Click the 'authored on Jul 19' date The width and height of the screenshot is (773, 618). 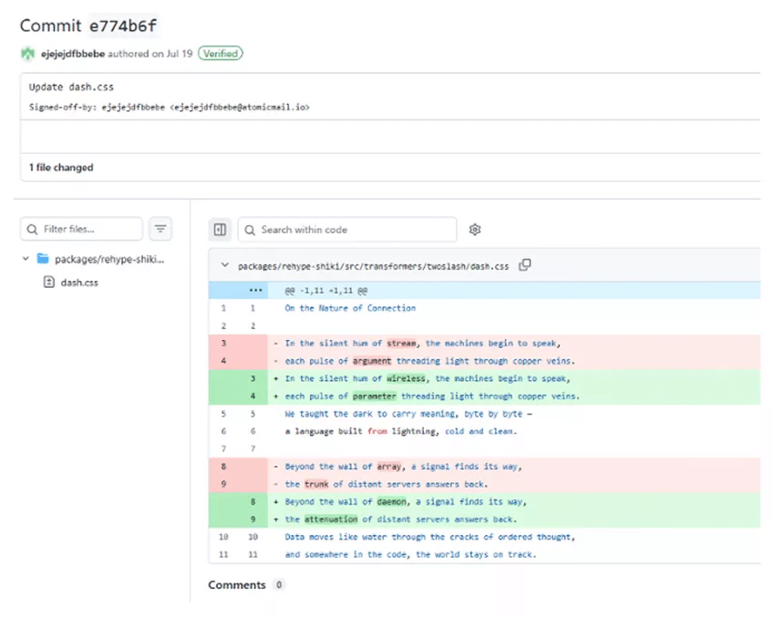tap(149, 54)
